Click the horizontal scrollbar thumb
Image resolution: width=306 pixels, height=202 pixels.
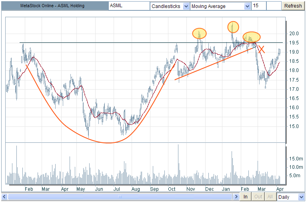tap(120, 196)
